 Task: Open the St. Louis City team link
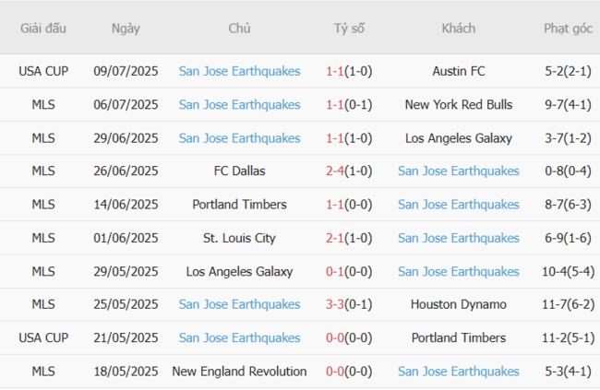[x=239, y=238]
